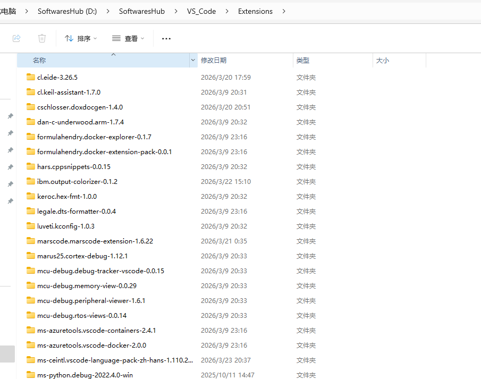
Task: Click the SoftwaresHub folder breadcrumb
Action: coord(142,11)
